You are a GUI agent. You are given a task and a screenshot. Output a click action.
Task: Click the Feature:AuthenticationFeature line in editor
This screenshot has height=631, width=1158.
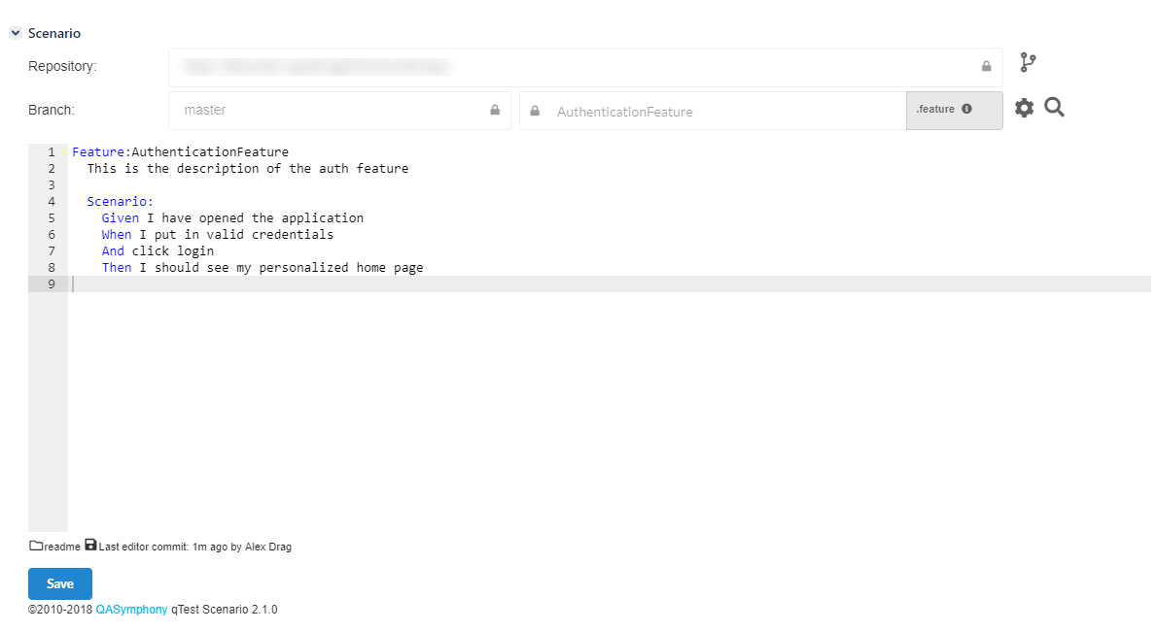click(x=181, y=151)
